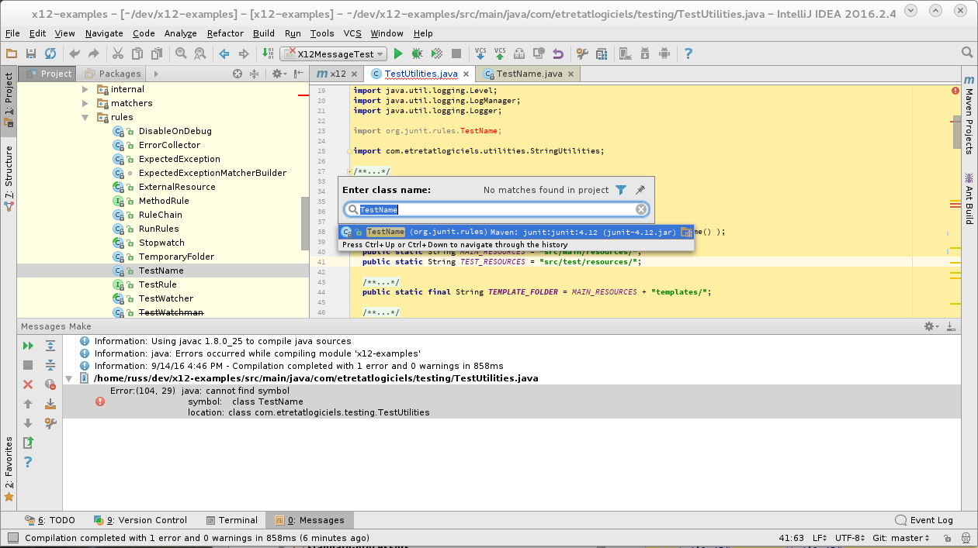Click Expand All icon in Messages panel
This screenshot has height=548, width=978.
point(50,346)
